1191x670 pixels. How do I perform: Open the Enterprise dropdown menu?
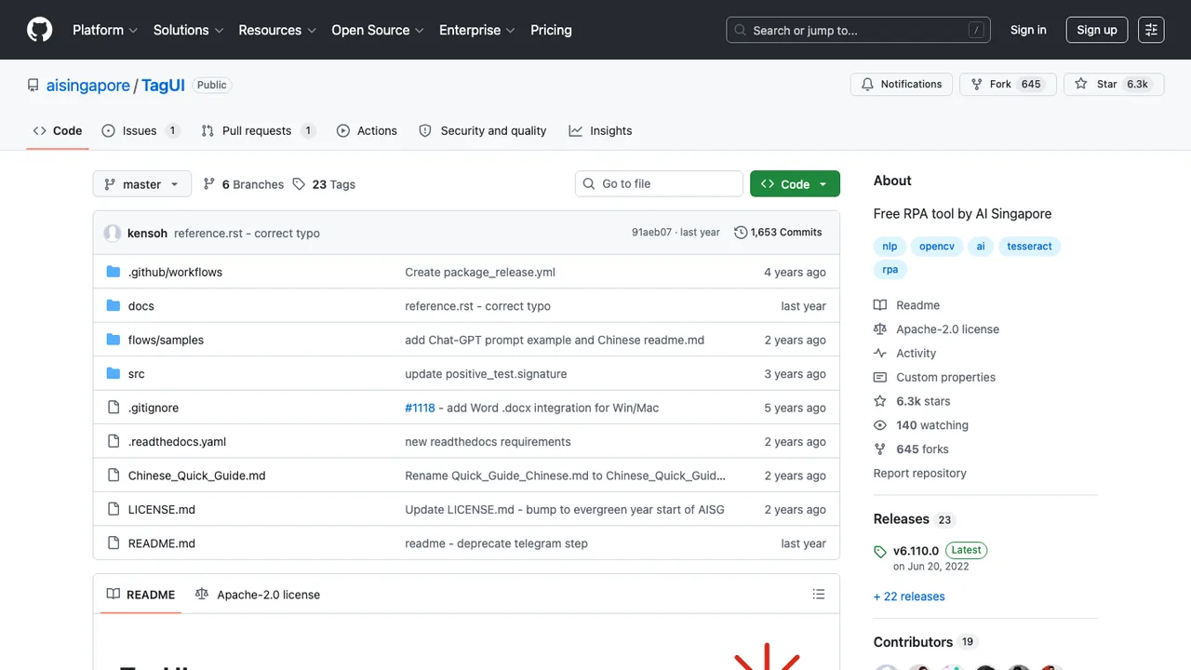(x=477, y=30)
